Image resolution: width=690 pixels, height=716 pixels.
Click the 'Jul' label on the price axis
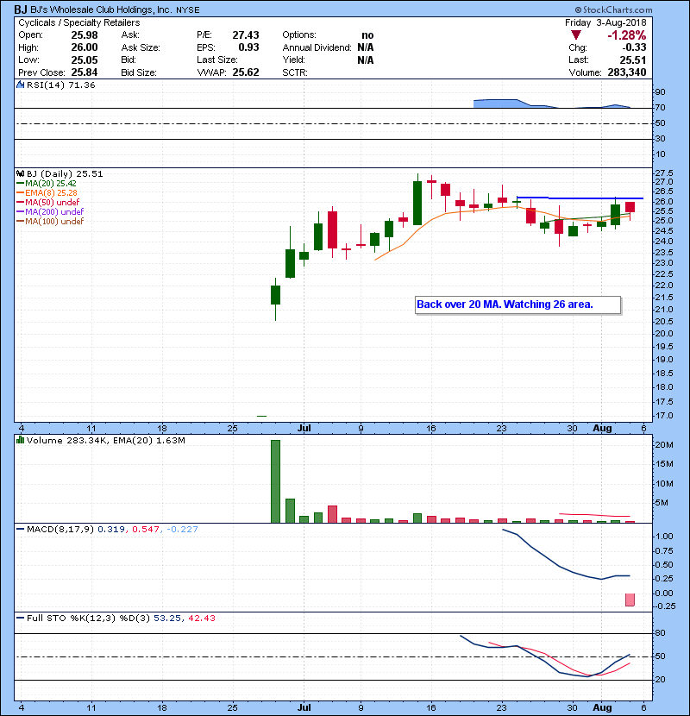tap(304, 428)
